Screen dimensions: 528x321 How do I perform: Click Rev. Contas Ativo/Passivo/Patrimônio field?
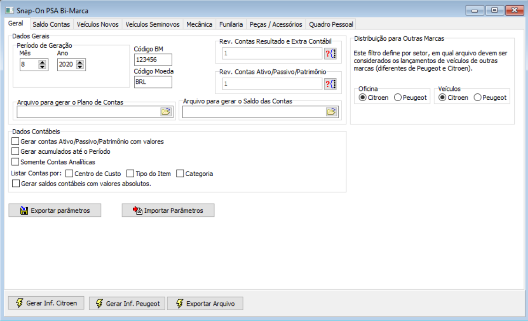pos(272,84)
